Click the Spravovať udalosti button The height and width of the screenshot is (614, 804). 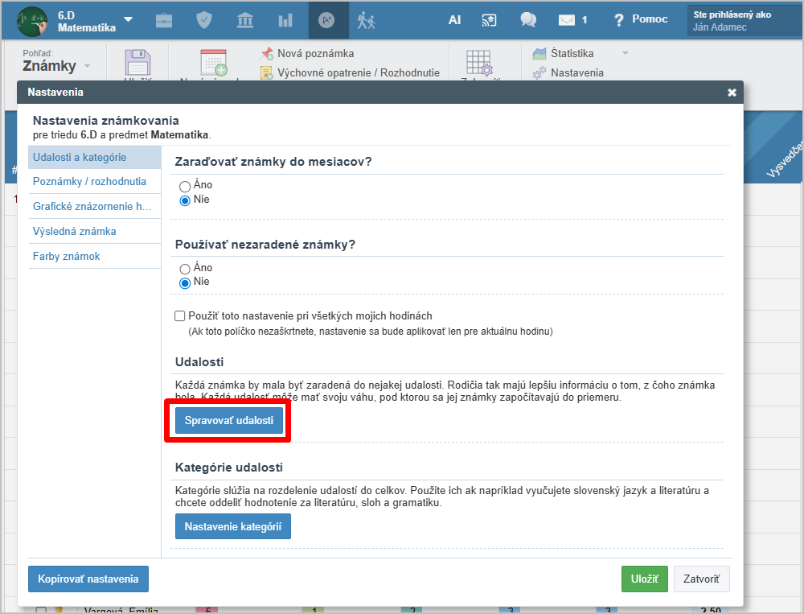pos(229,421)
